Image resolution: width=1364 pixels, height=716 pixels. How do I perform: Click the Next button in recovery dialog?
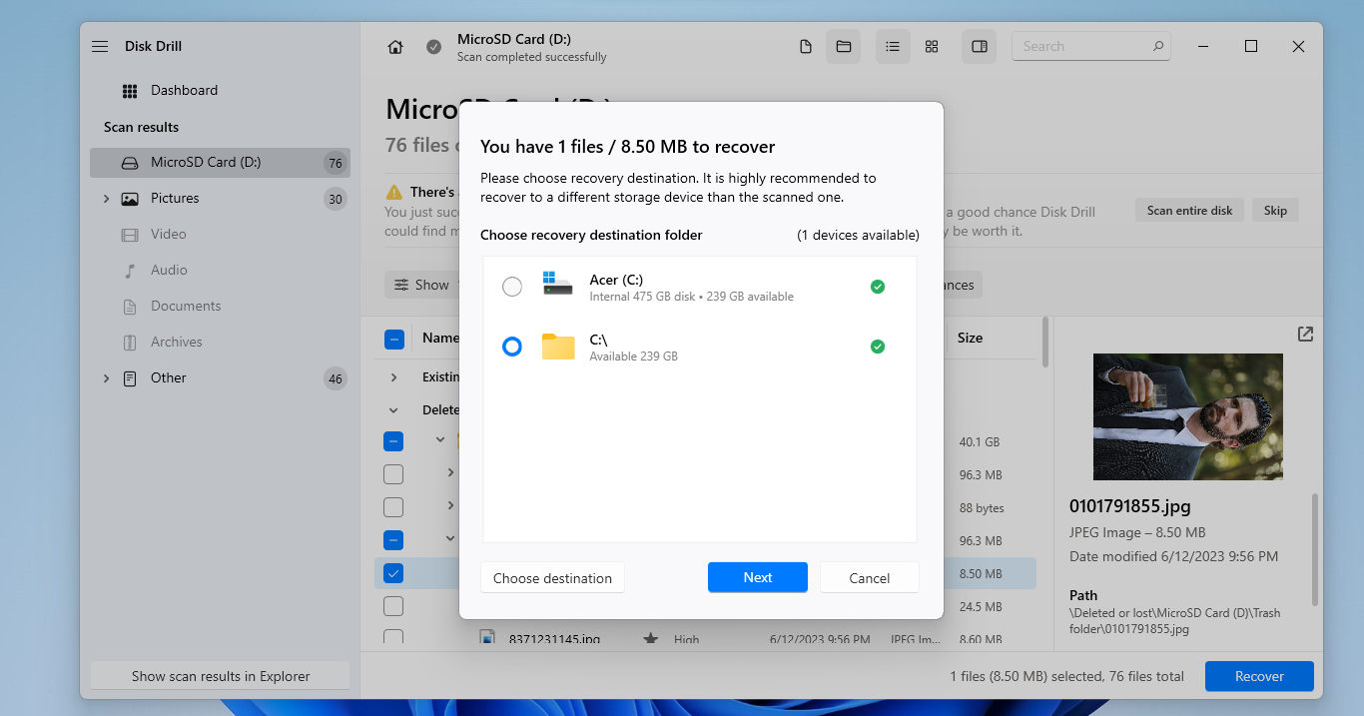(758, 578)
